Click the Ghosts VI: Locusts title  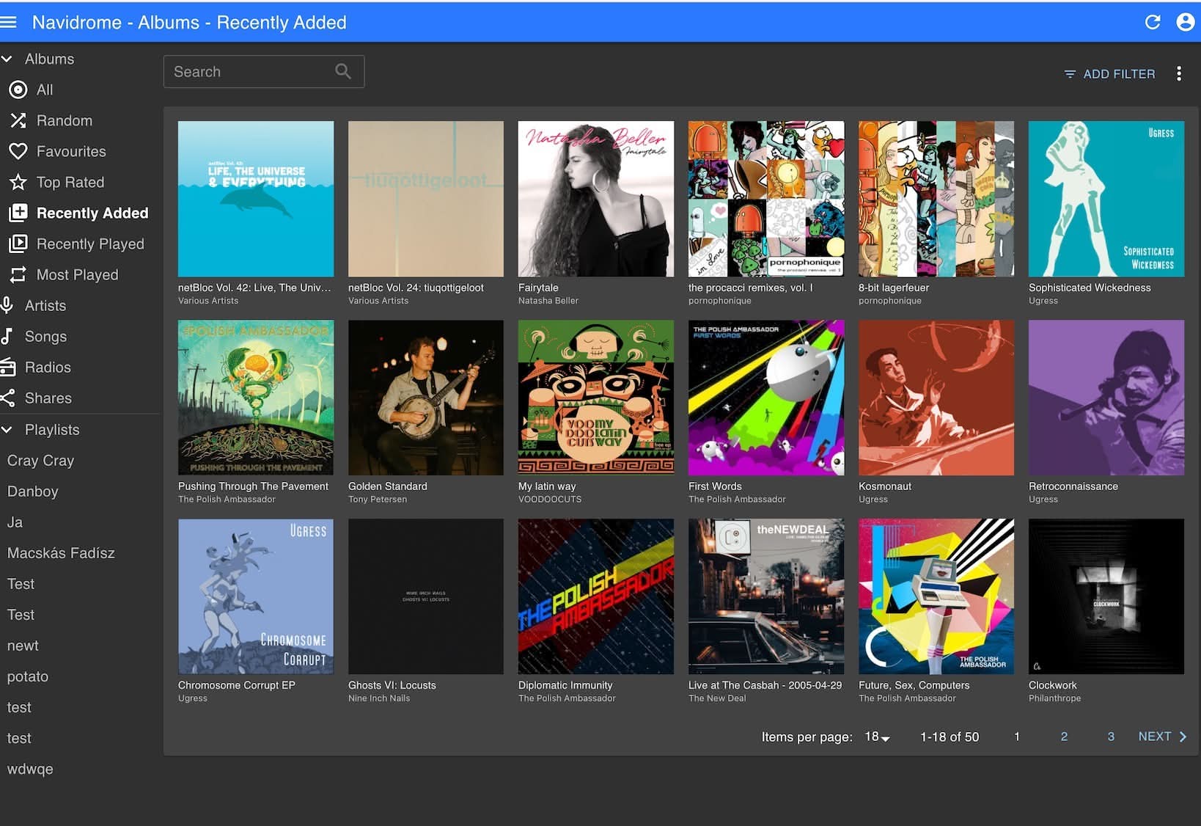(x=392, y=685)
